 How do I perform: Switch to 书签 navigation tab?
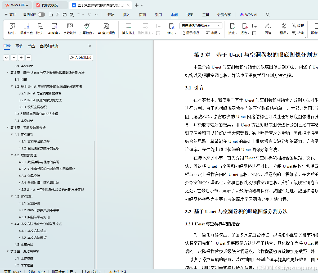[x=31, y=46]
